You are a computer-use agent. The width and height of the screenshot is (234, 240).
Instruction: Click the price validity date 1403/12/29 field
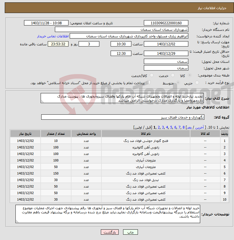click(166, 53)
